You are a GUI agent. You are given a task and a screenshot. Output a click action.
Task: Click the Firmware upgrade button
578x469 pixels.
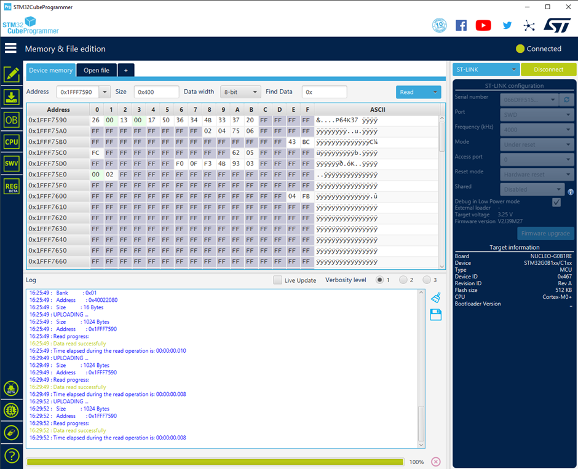(x=545, y=233)
